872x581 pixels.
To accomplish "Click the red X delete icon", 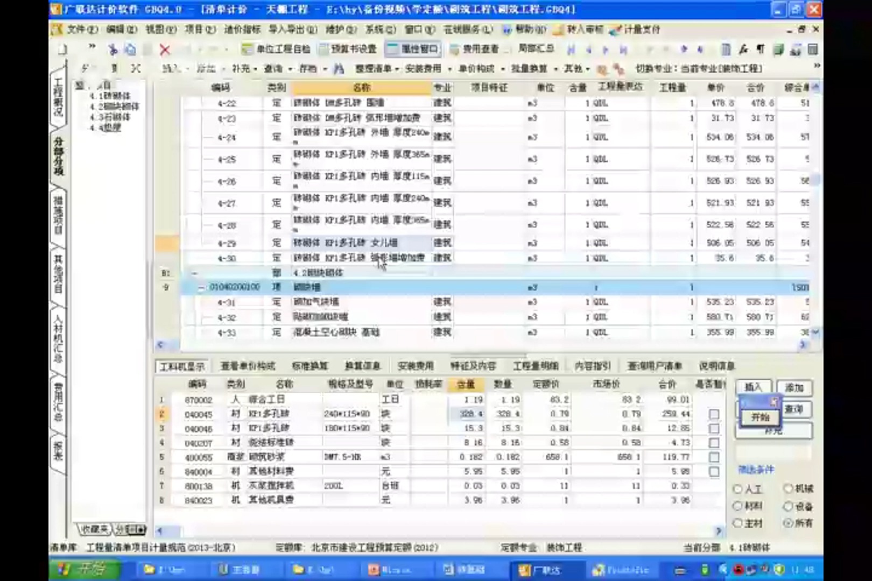I will (x=165, y=50).
